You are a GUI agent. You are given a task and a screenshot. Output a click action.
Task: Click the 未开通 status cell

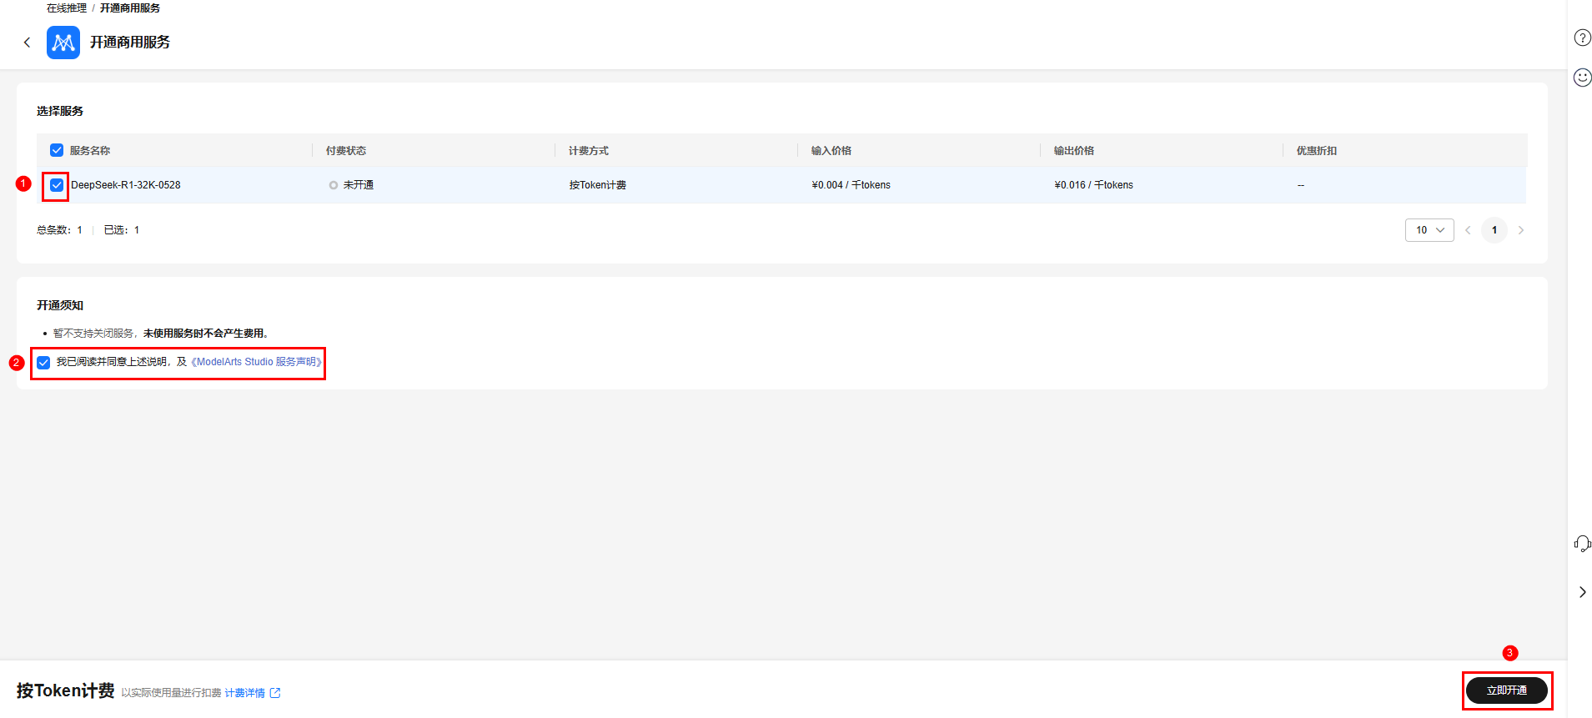tap(351, 185)
